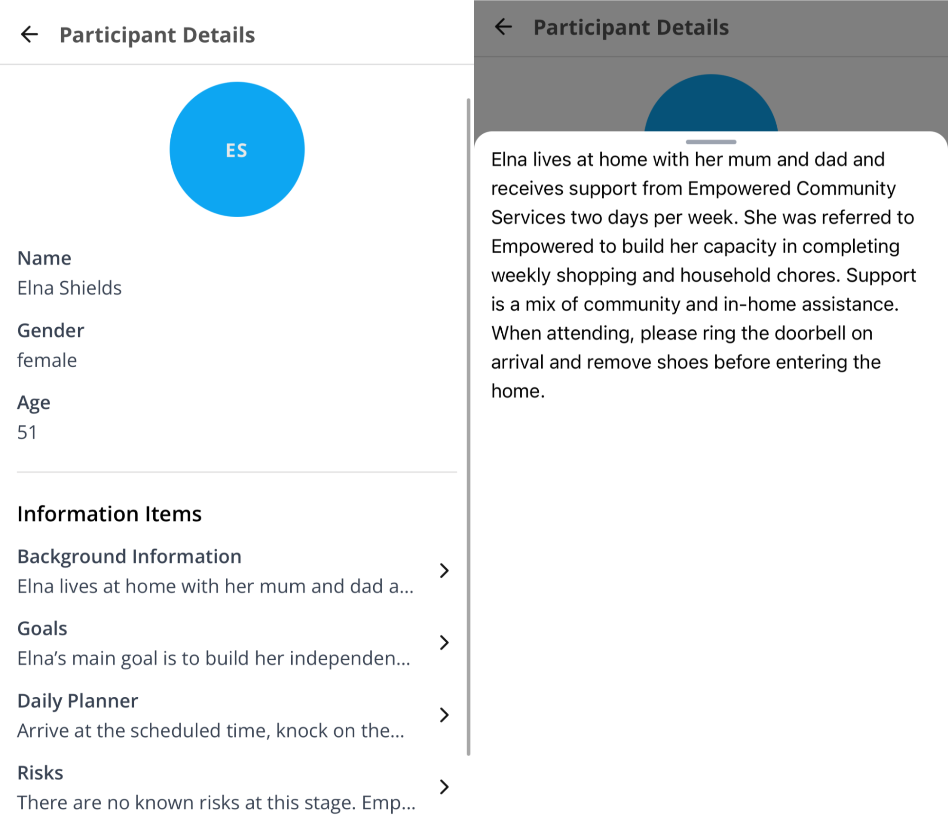Viewport: 948px width, 831px height.
Task: Open Goals using its right chevron
Action: [444, 643]
